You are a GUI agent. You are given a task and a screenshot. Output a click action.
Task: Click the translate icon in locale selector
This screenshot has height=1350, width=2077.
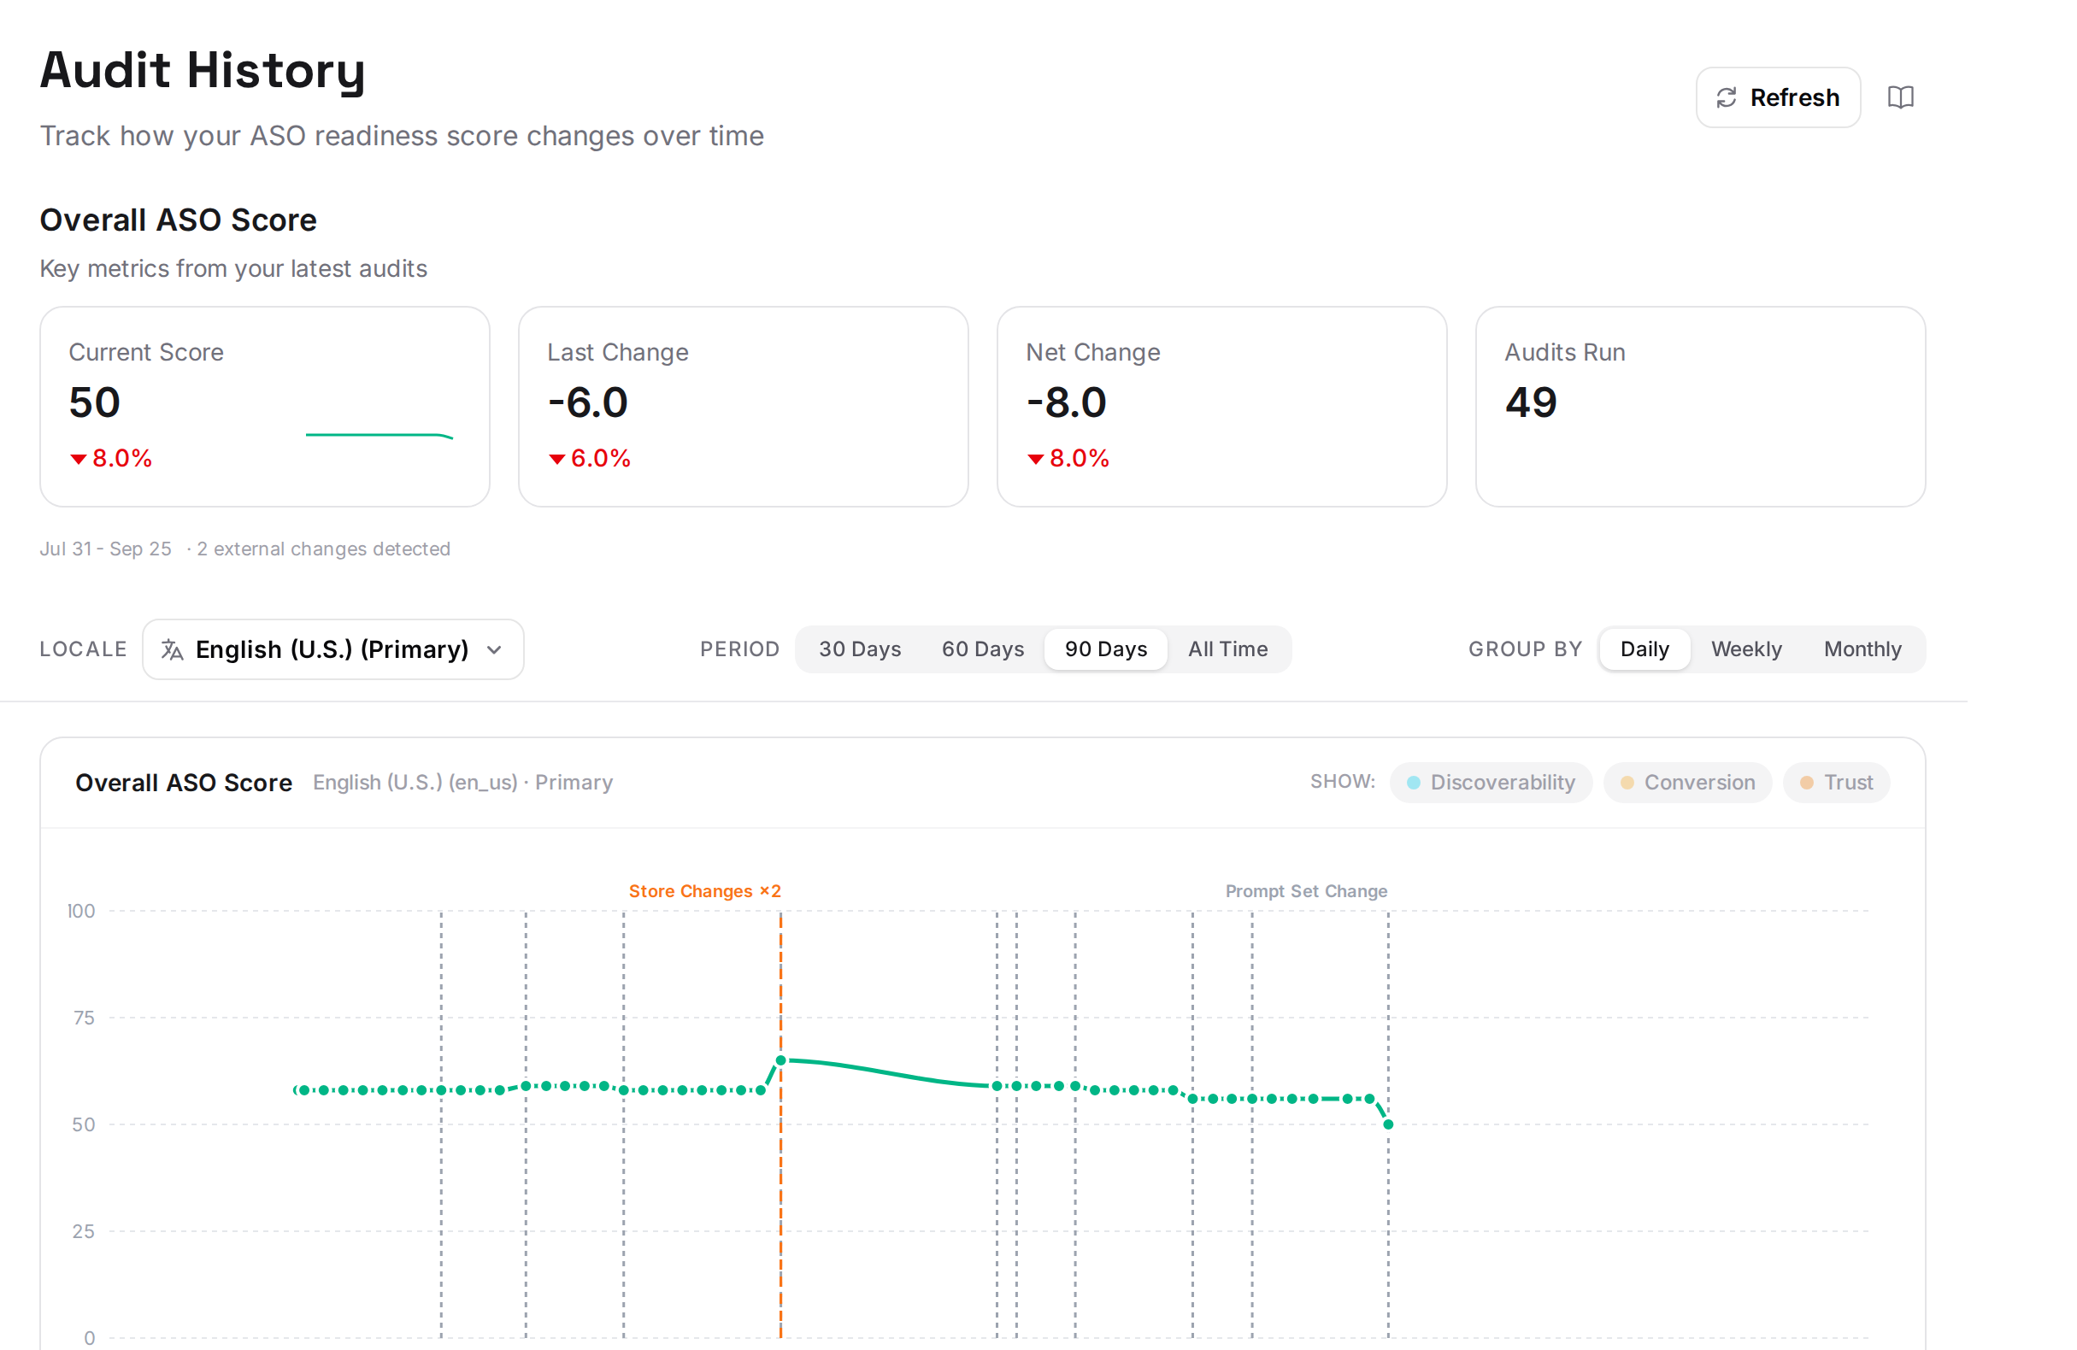(x=172, y=650)
